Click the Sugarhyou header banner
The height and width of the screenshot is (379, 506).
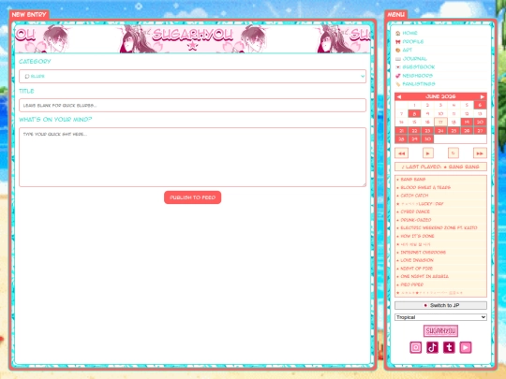click(192, 38)
